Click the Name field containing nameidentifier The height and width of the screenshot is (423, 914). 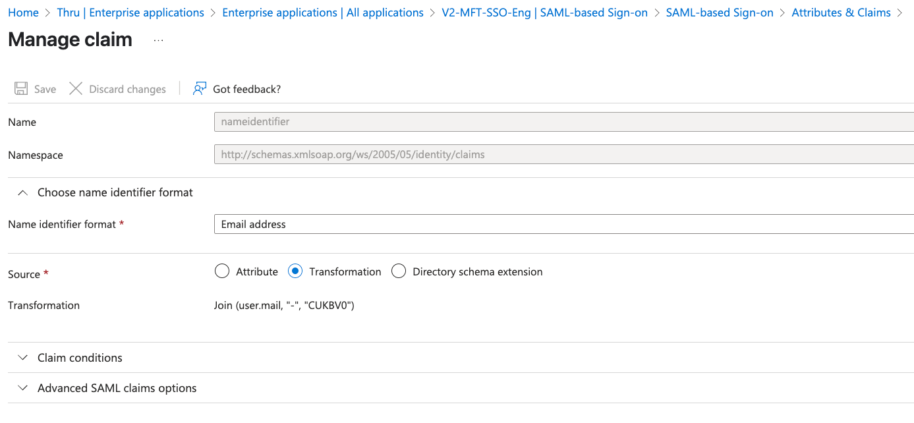coord(563,122)
